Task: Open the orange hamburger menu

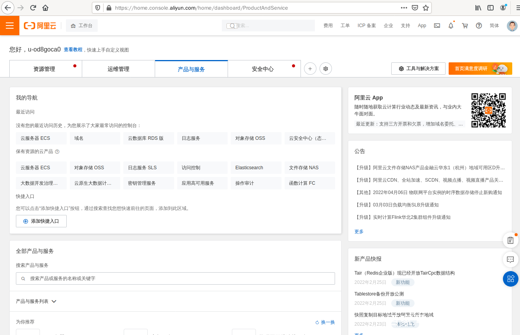Action: click(10, 26)
